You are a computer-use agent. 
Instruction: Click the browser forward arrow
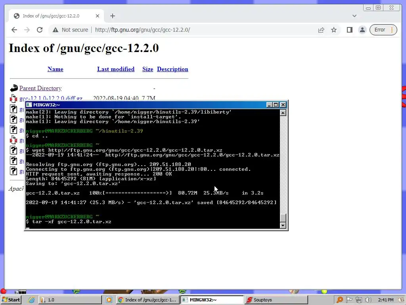click(27, 30)
